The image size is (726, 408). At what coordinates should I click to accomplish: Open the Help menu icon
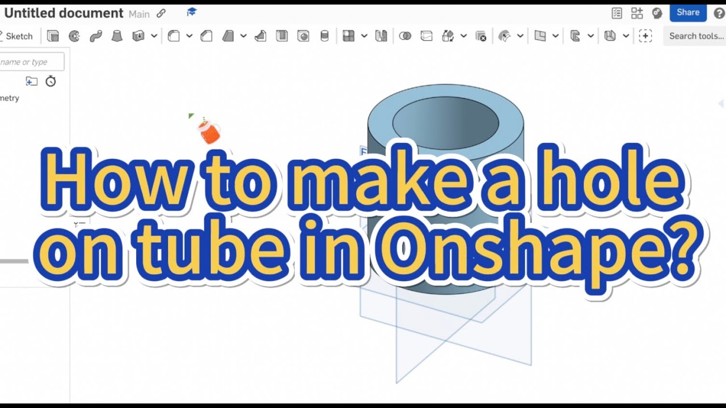tap(719, 13)
